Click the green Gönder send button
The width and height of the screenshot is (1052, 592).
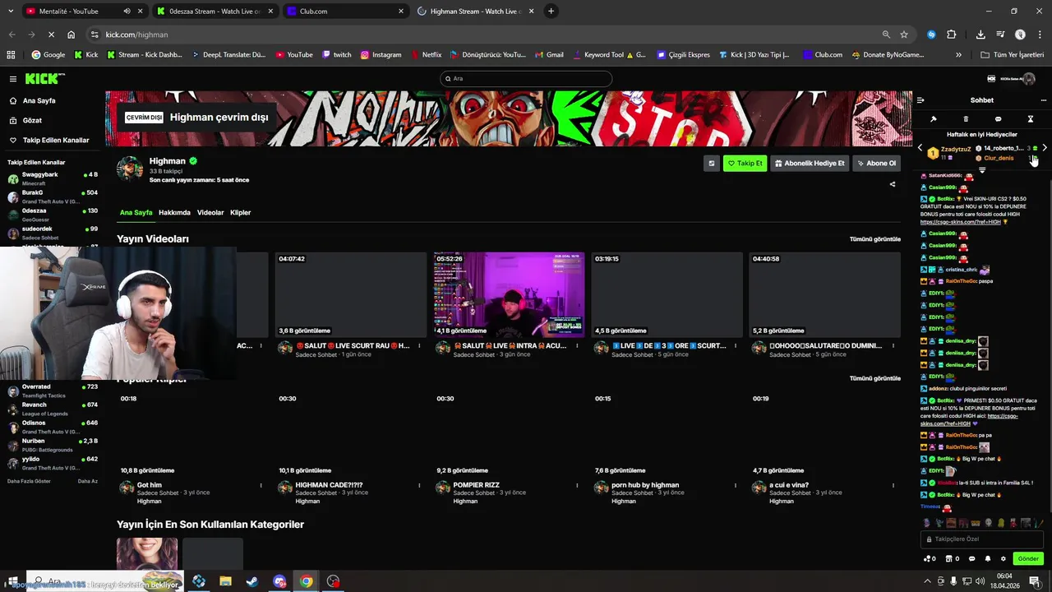tap(1028, 559)
